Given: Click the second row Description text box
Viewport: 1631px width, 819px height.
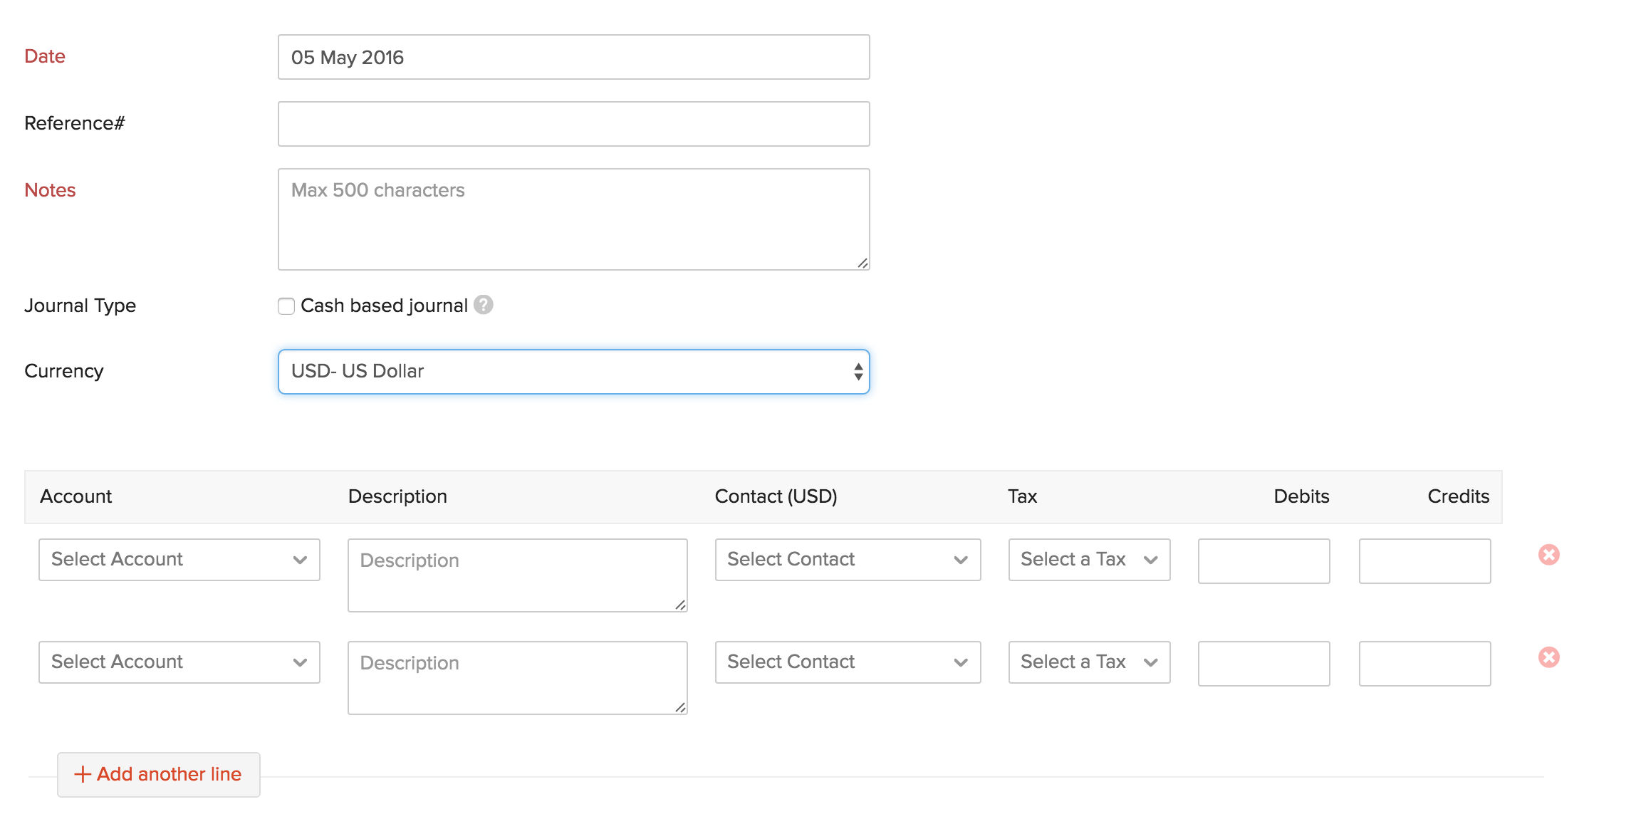Looking at the screenshot, I should (x=517, y=678).
